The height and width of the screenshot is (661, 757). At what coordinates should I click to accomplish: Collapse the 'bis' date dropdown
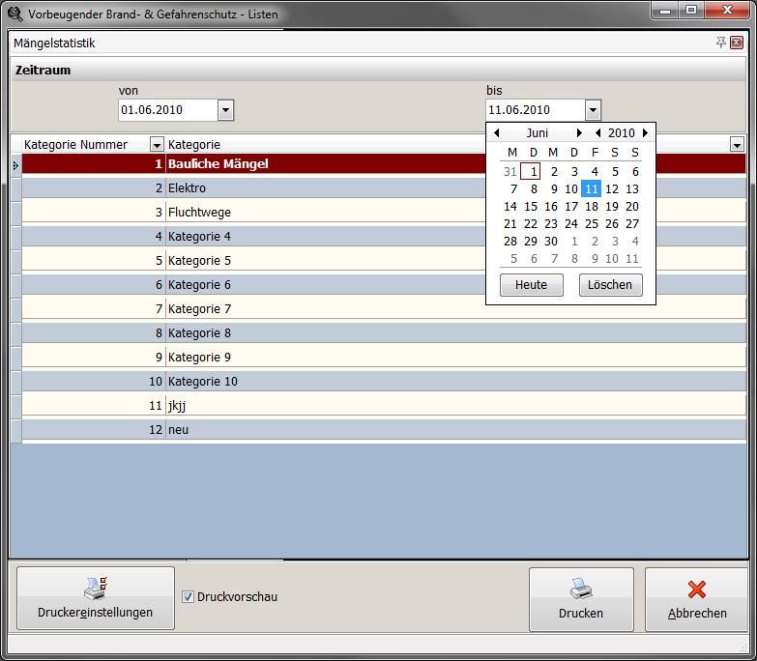pos(593,110)
